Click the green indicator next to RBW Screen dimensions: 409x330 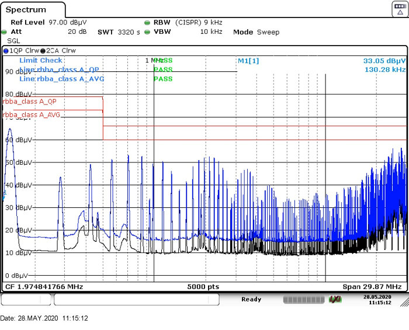click(147, 23)
